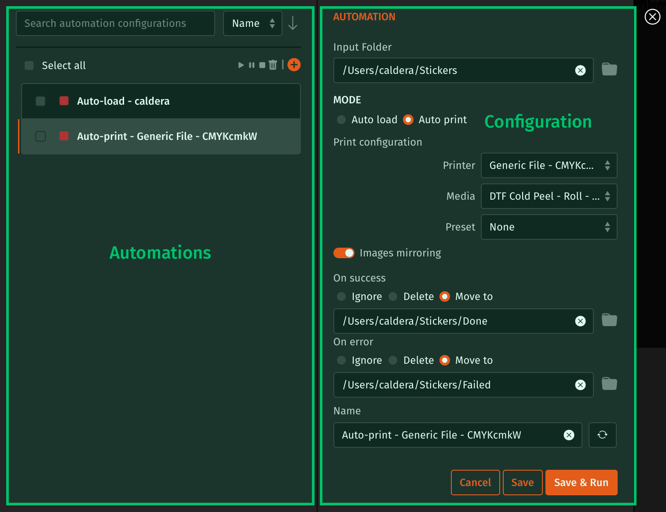Viewport: 666px width, 512px height.
Task: Check the Select all checkbox
Action: pos(29,66)
